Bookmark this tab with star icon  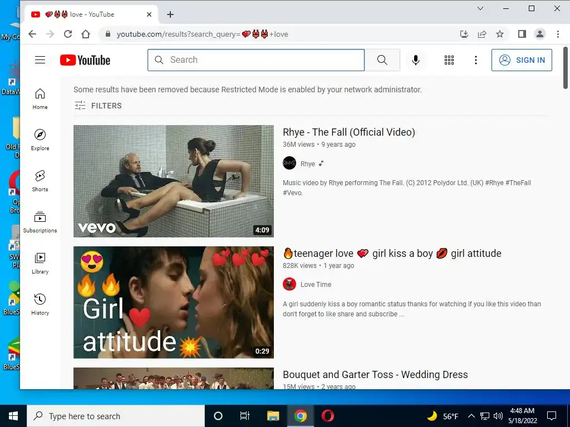click(500, 34)
